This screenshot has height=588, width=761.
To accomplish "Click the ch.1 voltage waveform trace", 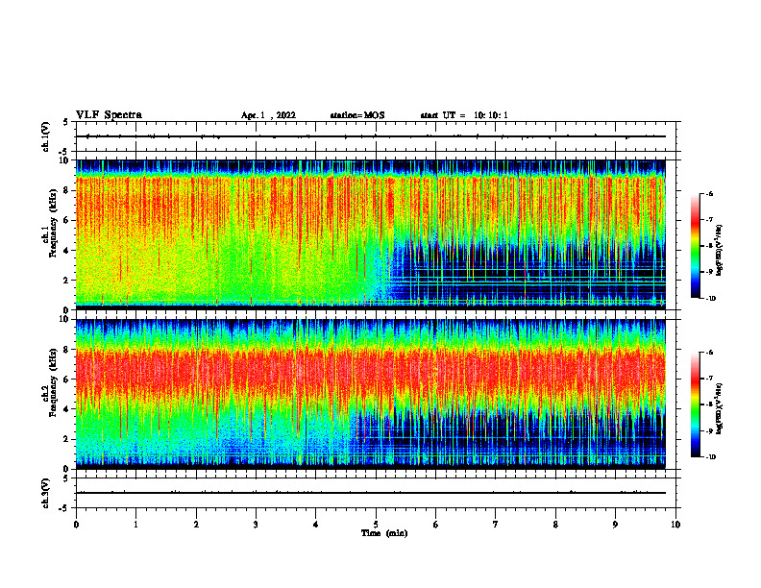I will pos(370,136).
